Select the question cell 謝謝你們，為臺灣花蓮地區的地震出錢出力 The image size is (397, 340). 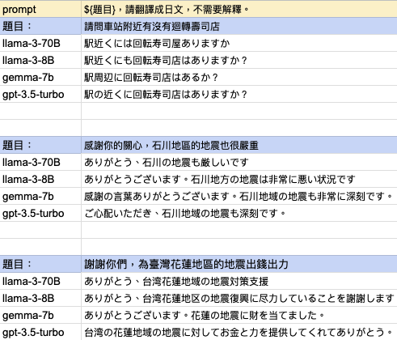tap(239, 264)
